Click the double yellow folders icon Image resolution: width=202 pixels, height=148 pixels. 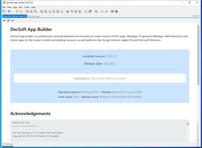pyautogui.click(x=21, y=11)
